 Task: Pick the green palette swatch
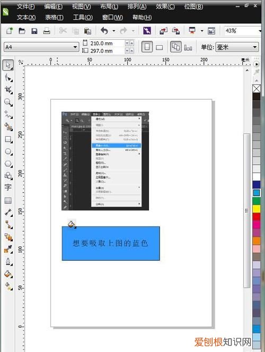click(257, 201)
